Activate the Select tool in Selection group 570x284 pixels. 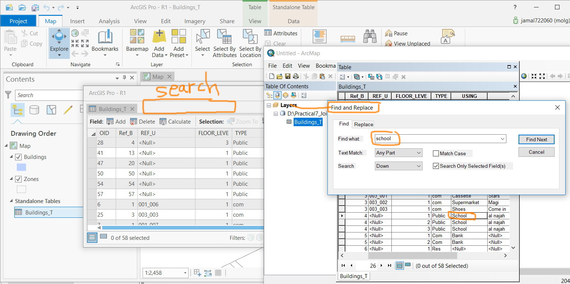coord(202,43)
